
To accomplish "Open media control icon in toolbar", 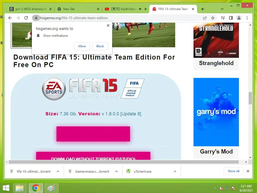I will coord(223,18).
